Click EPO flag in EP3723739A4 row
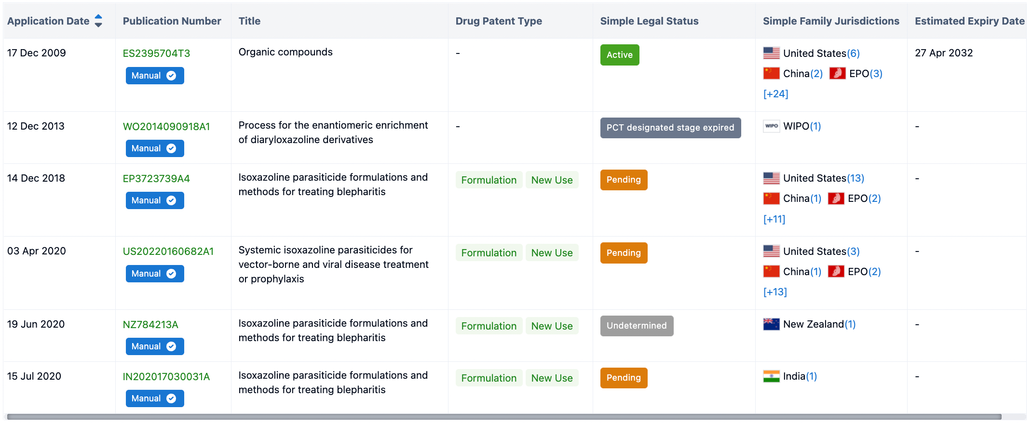 pos(836,199)
